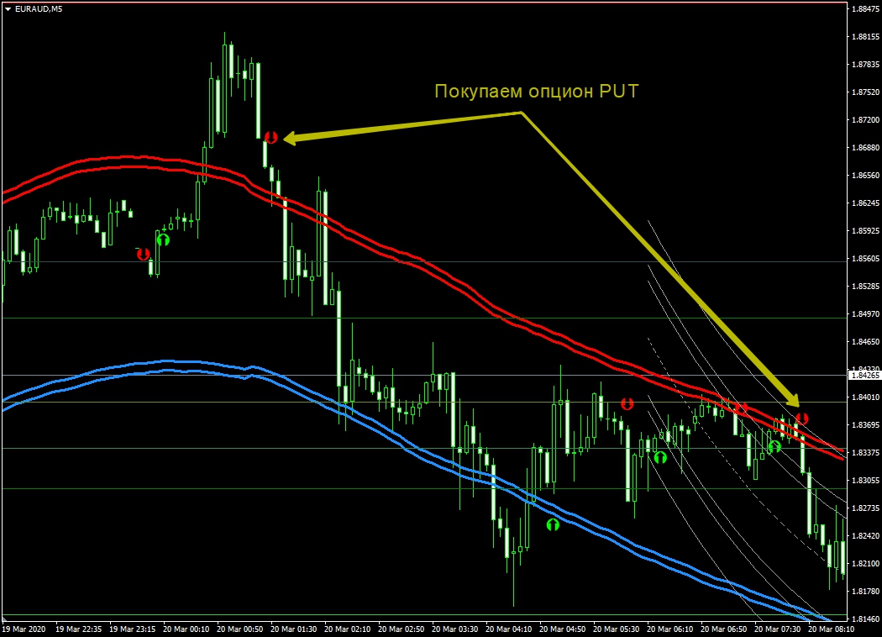
Task: Click the red sell arrow under the long yellow arrow tip
Action: pos(801,419)
